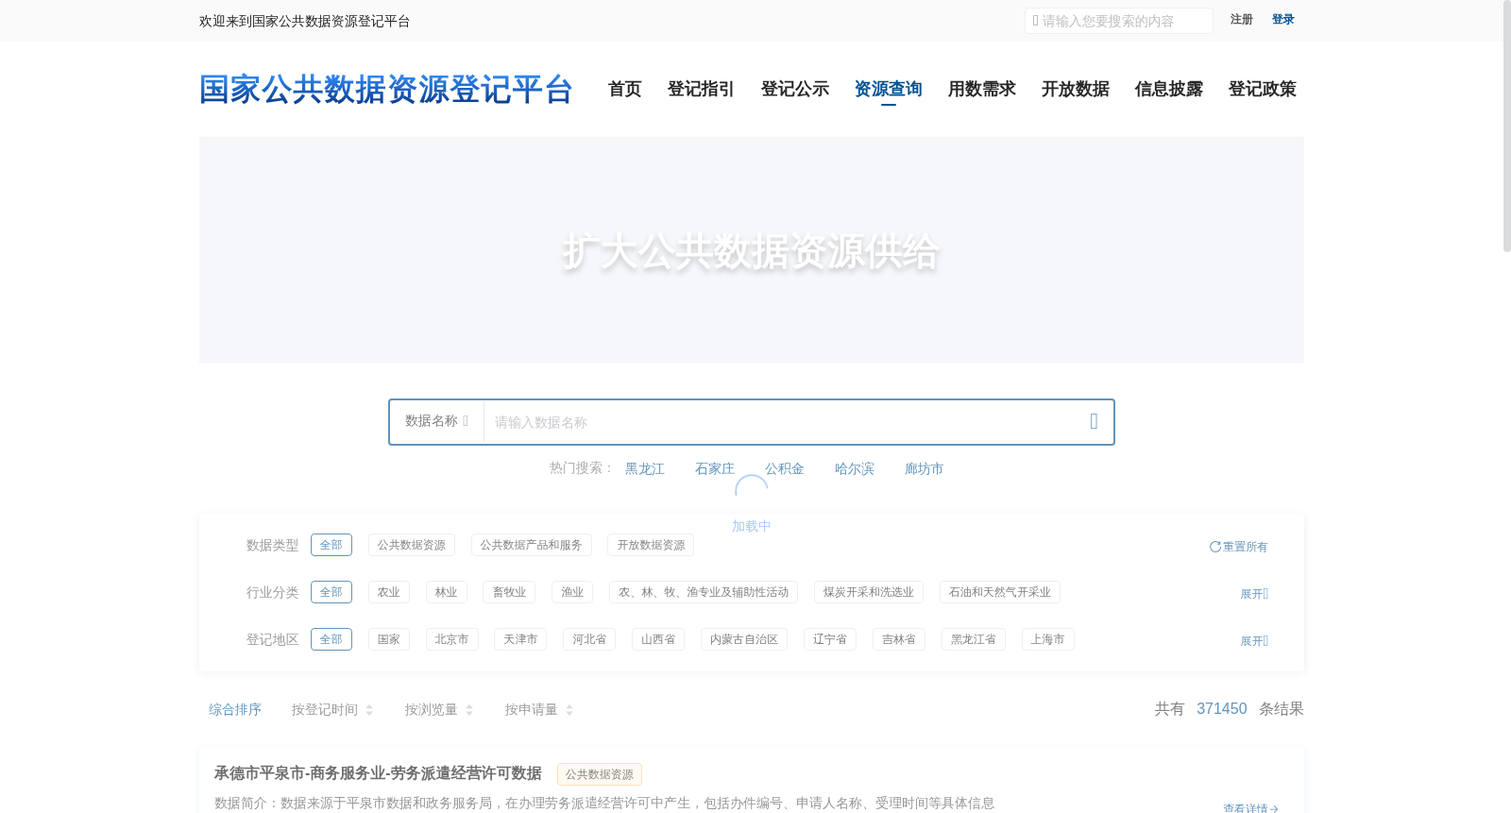This screenshot has width=1511, height=813.
Task: Click hot search term 黑龙江
Action: [x=645, y=468]
